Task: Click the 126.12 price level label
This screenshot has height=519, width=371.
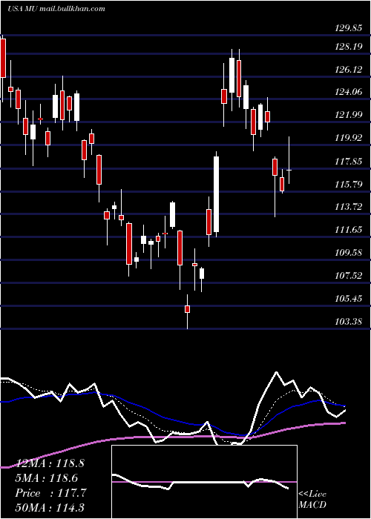Action: coord(349,70)
